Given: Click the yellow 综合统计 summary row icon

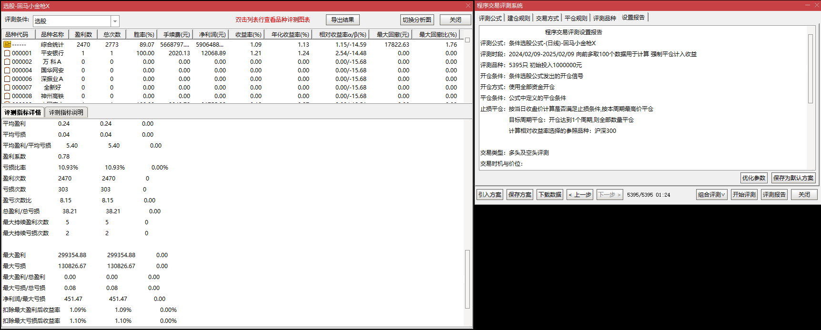Looking at the screenshot, I should pyautogui.click(x=7, y=44).
